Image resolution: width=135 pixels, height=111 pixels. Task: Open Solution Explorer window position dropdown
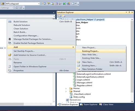(x=126, y=12)
